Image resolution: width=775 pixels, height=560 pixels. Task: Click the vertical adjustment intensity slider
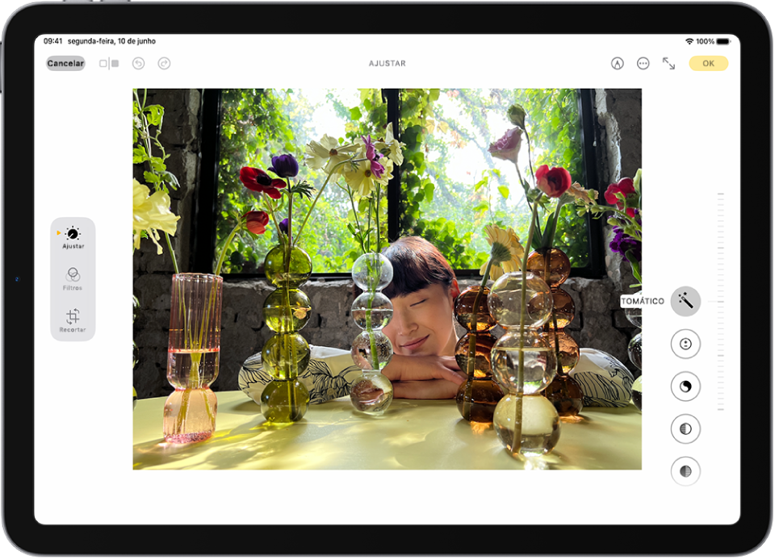(721, 301)
